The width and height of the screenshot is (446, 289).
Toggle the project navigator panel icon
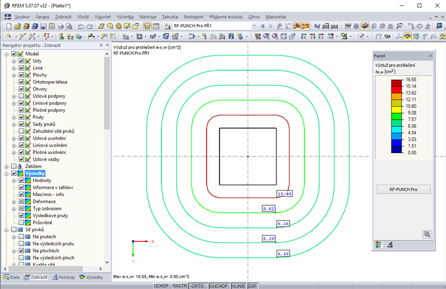[x=147, y=26]
